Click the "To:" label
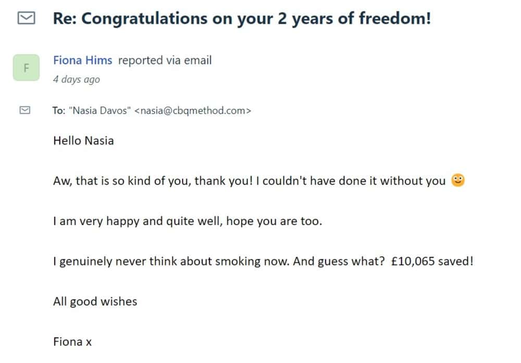This screenshot has width=521, height=363. (58, 110)
